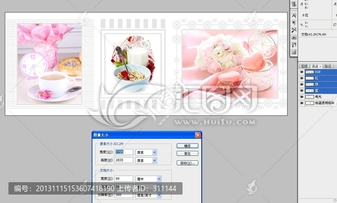Open the crossed tools presets icon
The width and height of the screenshot is (337, 203).
[x=294, y=30]
